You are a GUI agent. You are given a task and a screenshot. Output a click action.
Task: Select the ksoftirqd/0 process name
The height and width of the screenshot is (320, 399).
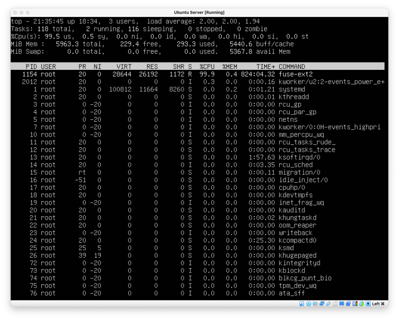[300, 157]
